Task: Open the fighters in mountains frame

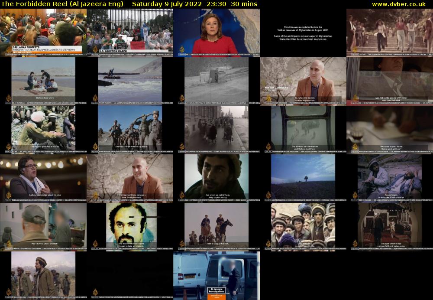Action: (x=43, y=275)
